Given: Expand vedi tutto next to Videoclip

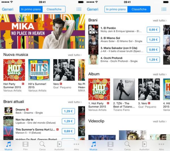Looking at the screenshot, I should [x=160, y=122].
